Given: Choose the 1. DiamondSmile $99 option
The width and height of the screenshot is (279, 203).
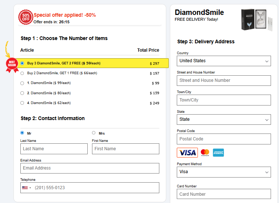Looking at the screenshot, I should coord(22,83).
